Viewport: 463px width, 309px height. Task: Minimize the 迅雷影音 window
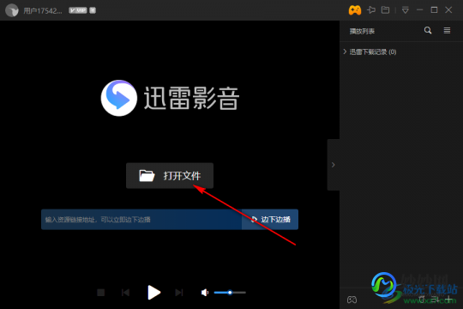pos(419,10)
